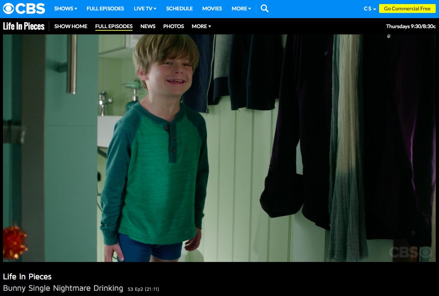Expand the top bar MORE dropdown
The height and width of the screenshot is (296, 439).
(242, 9)
